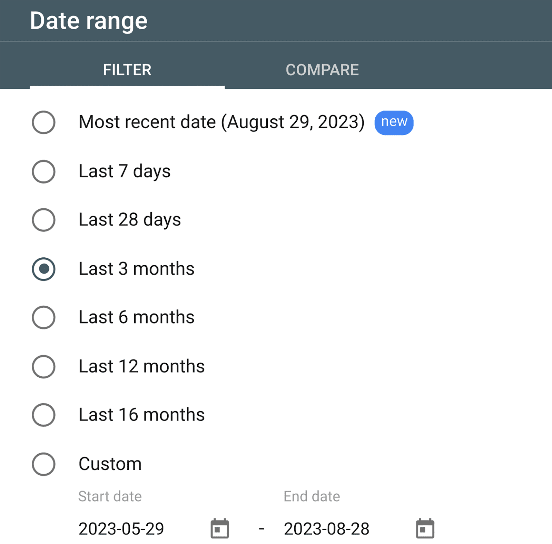Click the start date value 2023-05-29
The height and width of the screenshot is (544, 552).
(121, 527)
